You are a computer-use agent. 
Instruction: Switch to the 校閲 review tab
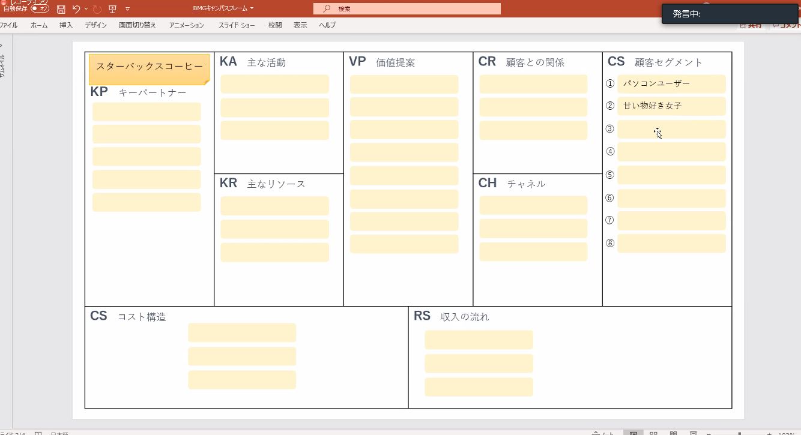pyautogui.click(x=275, y=25)
